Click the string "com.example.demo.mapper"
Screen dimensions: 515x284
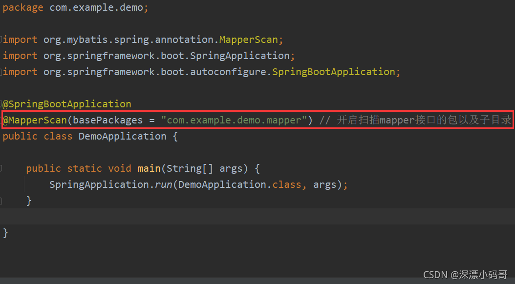coord(234,120)
